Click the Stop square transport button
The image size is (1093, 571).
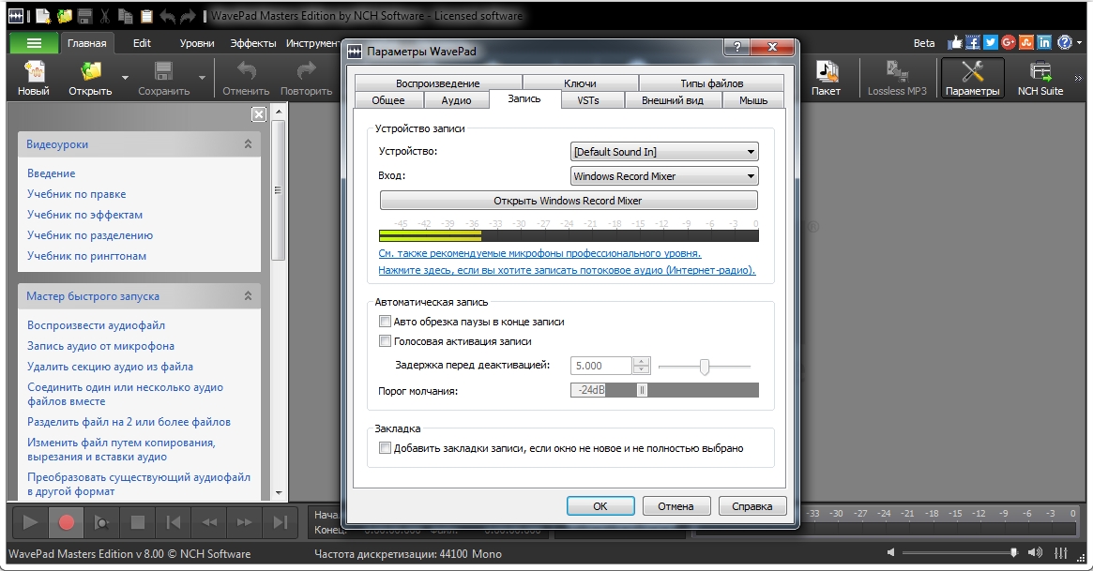138,522
